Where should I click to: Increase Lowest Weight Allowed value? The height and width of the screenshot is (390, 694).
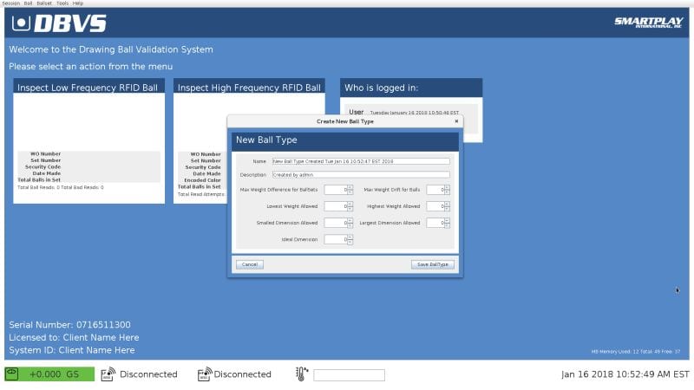(350, 204)
